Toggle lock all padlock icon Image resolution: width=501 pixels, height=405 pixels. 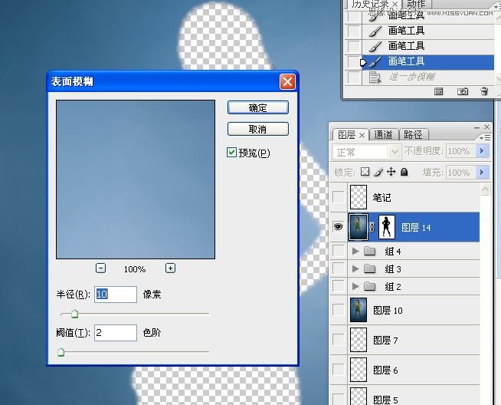point(404,172)
